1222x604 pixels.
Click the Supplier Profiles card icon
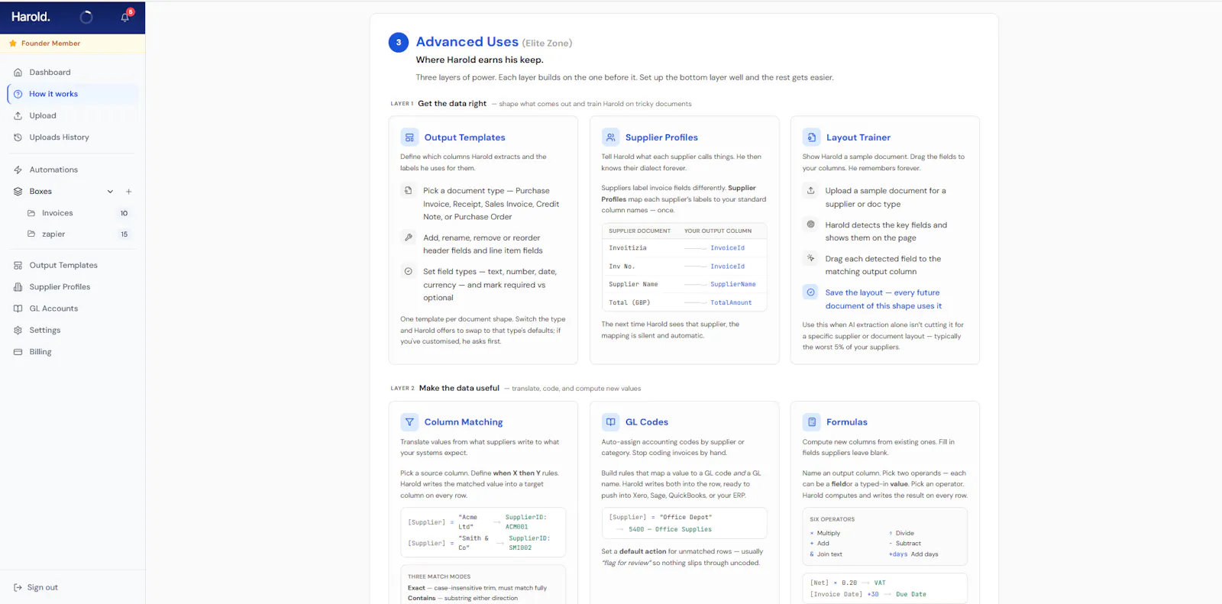[610, 137]
